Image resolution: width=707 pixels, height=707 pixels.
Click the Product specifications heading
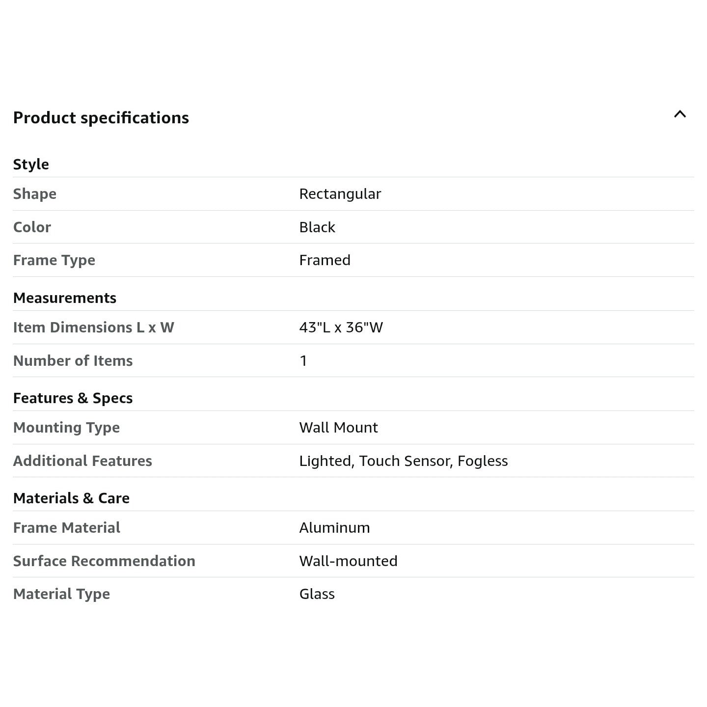click(101, 118)
